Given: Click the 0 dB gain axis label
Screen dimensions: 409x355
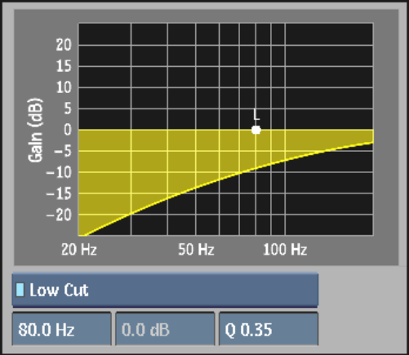Looking at the screenshot, I should (x=68, y=130).
